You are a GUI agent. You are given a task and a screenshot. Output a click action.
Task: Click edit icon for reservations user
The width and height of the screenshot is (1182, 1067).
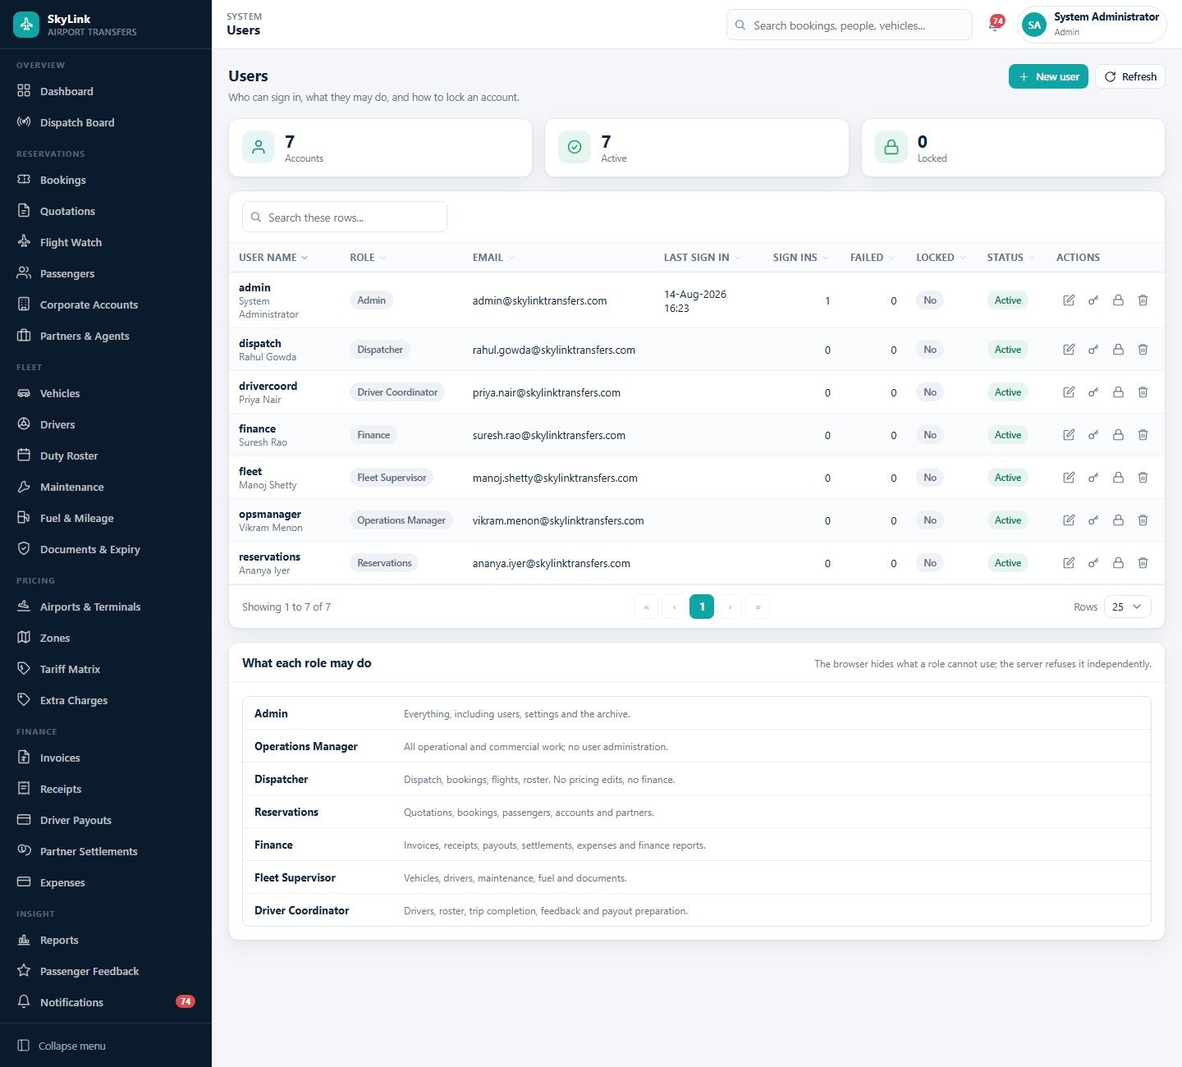coord(1069,563)
